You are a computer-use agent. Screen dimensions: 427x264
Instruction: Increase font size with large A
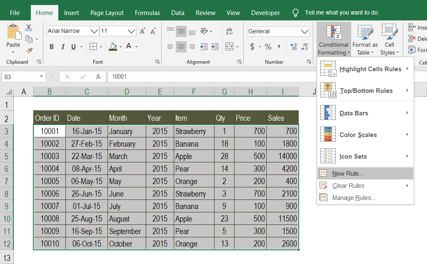coord(142,31)
